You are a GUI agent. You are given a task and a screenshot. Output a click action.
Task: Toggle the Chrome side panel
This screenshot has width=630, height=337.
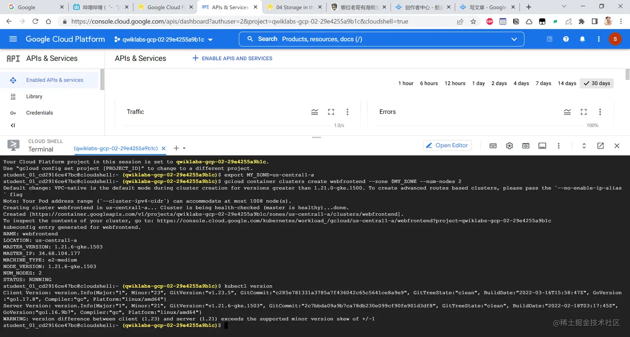(595, 22)
